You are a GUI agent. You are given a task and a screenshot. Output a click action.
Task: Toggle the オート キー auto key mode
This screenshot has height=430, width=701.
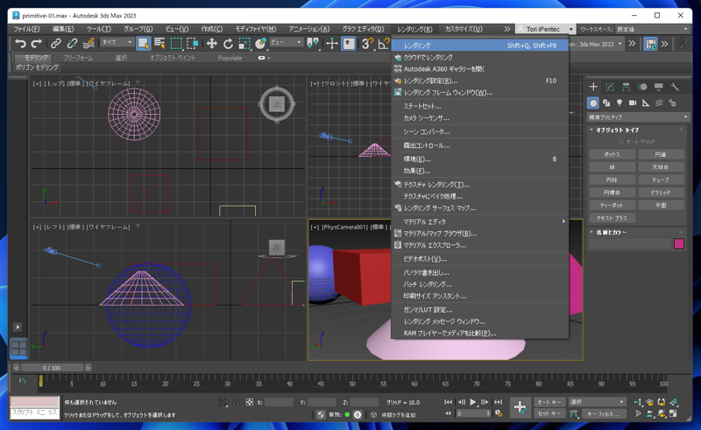click(549, 402)
